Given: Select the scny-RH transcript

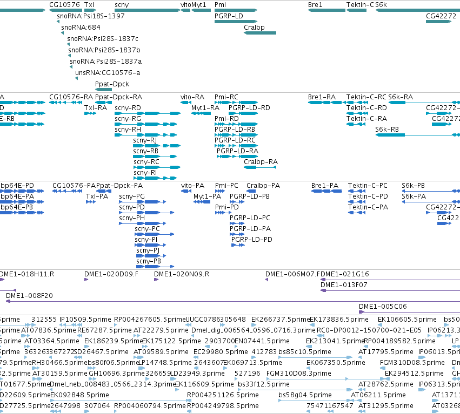Looking at the screenshot, I should 146,135.
